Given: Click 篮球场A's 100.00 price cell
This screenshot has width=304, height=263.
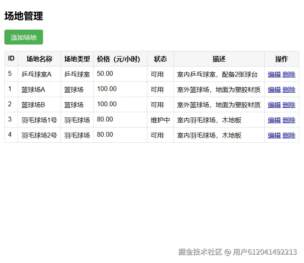Looking at the screenshot, I should click(120, 89).
